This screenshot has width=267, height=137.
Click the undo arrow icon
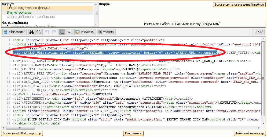click(47, 32)
